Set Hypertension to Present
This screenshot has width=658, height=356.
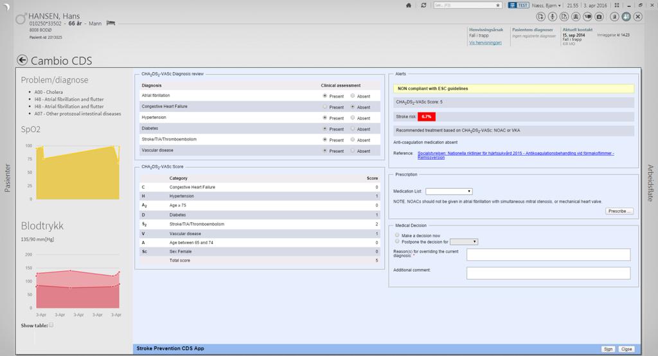coord(325,118)
